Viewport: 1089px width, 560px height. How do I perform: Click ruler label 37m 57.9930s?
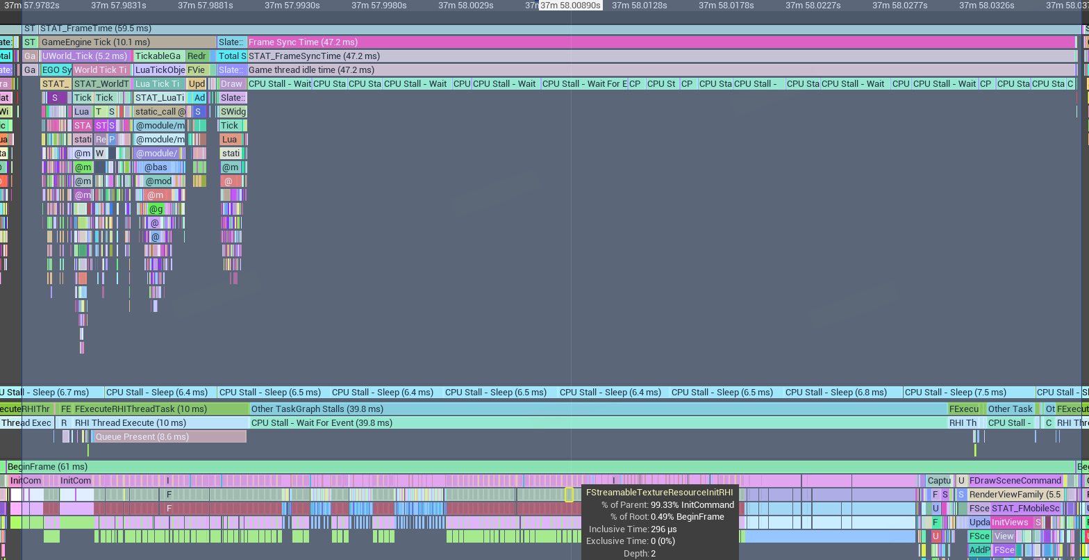[x=292, y=6]
